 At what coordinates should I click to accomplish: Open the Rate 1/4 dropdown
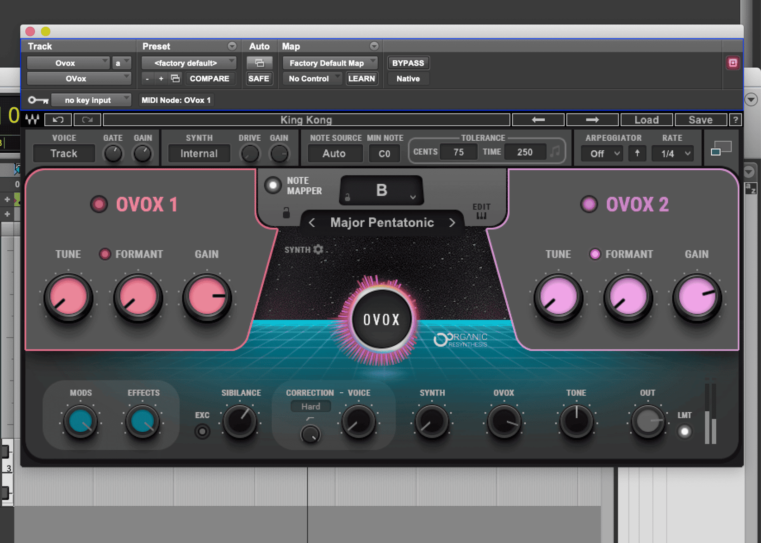[672, 153]
